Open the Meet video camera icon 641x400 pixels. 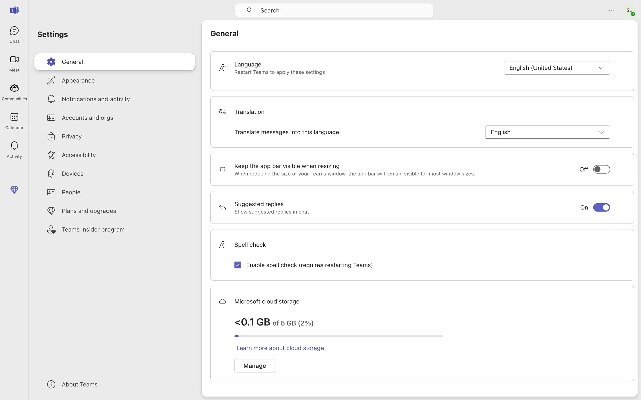pos(14,63)
